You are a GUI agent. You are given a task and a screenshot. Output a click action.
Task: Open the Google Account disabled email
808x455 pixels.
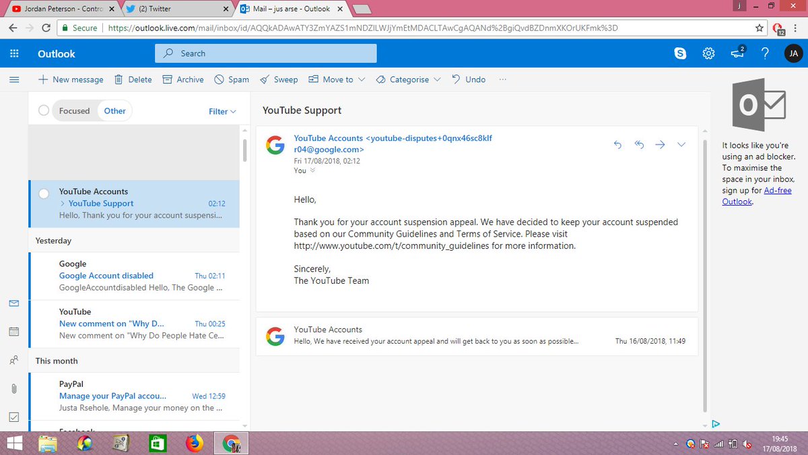pyautogui.click(x=134, y=276)
